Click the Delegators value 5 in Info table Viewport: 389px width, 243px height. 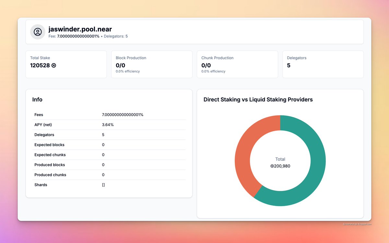103,135
